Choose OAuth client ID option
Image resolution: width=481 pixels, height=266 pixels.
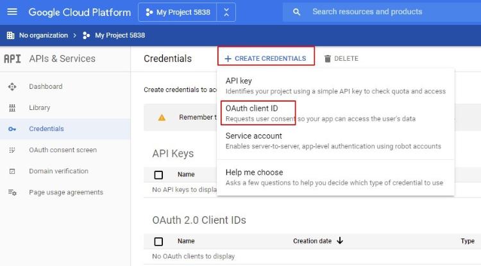(335, 113)
